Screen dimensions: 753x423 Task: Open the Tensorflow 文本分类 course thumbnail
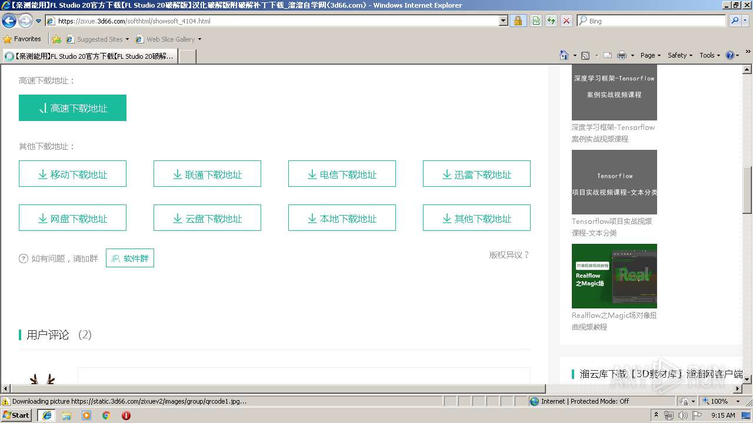click(614, 182)
